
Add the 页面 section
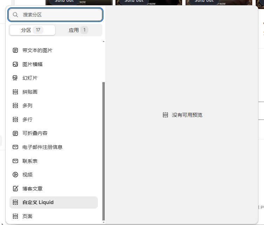coord(54,216)
